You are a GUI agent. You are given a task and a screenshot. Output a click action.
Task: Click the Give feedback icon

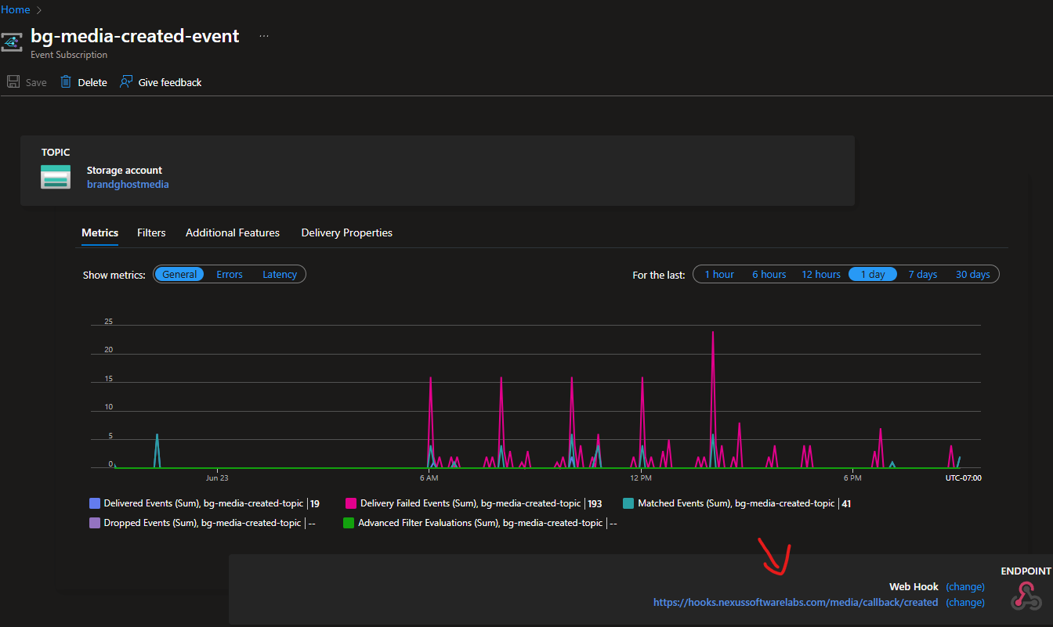(x=126, y=82)
